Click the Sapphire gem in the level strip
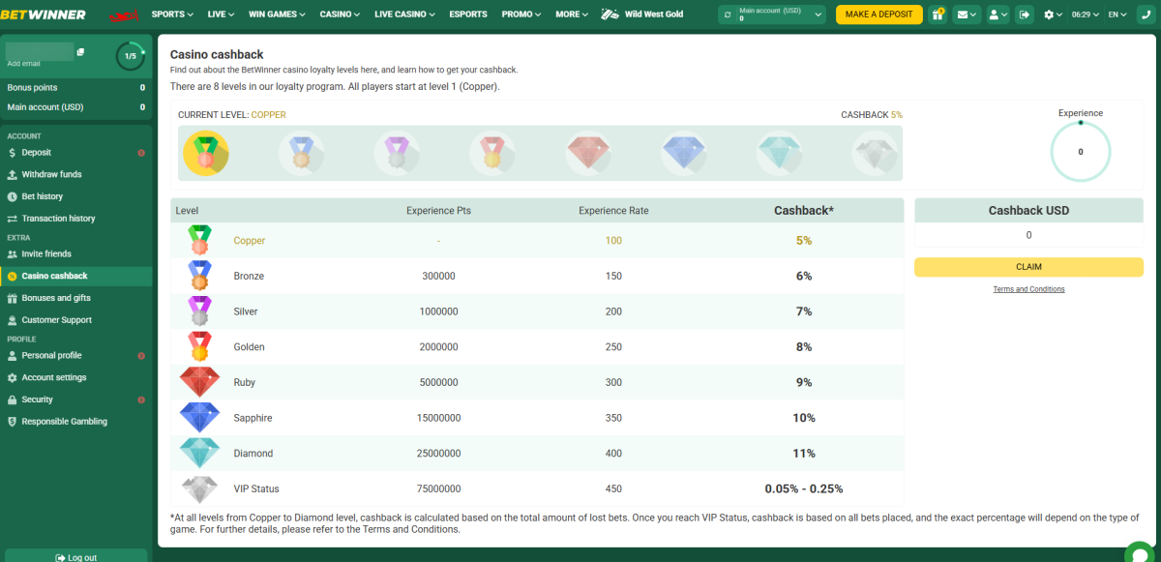Image resolution: width=1161 pixels, height=562 pixels. [x=684, y=153]
